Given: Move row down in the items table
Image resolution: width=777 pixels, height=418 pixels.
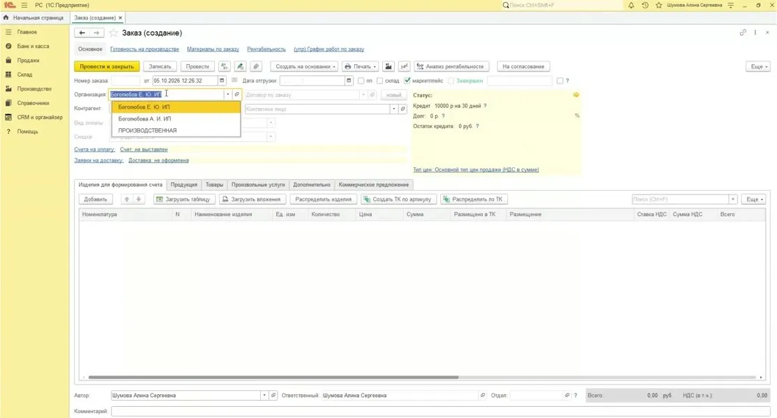Looking at the screenshot, I should [x=139, y=199].
